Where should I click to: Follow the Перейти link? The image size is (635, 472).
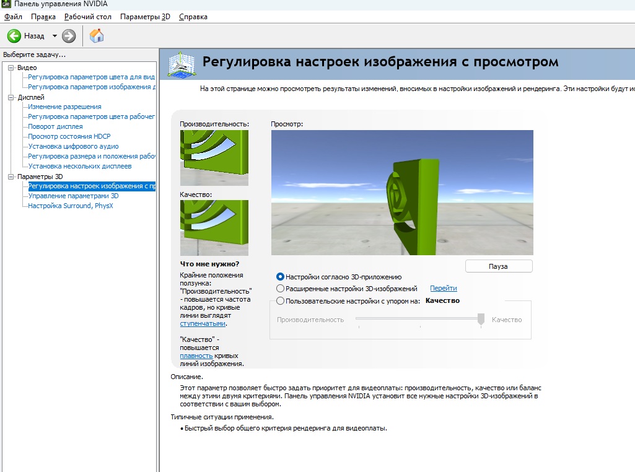coord(444,288)
